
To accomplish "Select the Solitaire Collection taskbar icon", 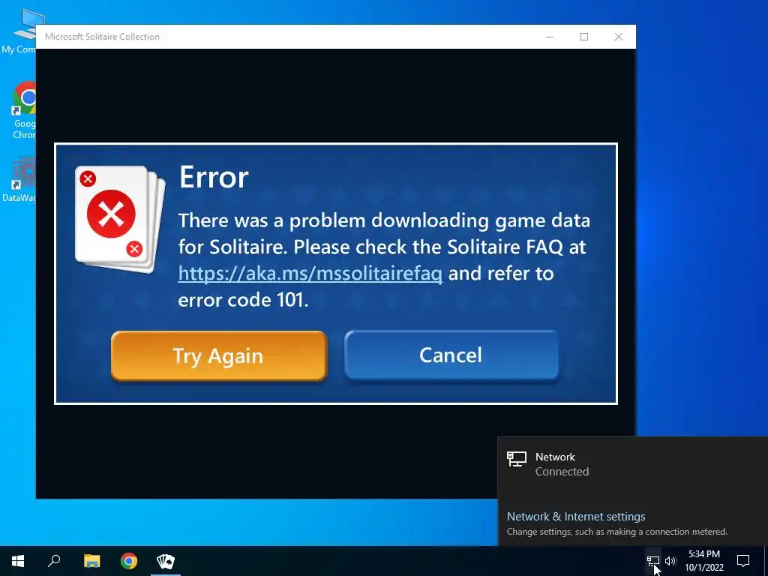I will pos(166,561).
